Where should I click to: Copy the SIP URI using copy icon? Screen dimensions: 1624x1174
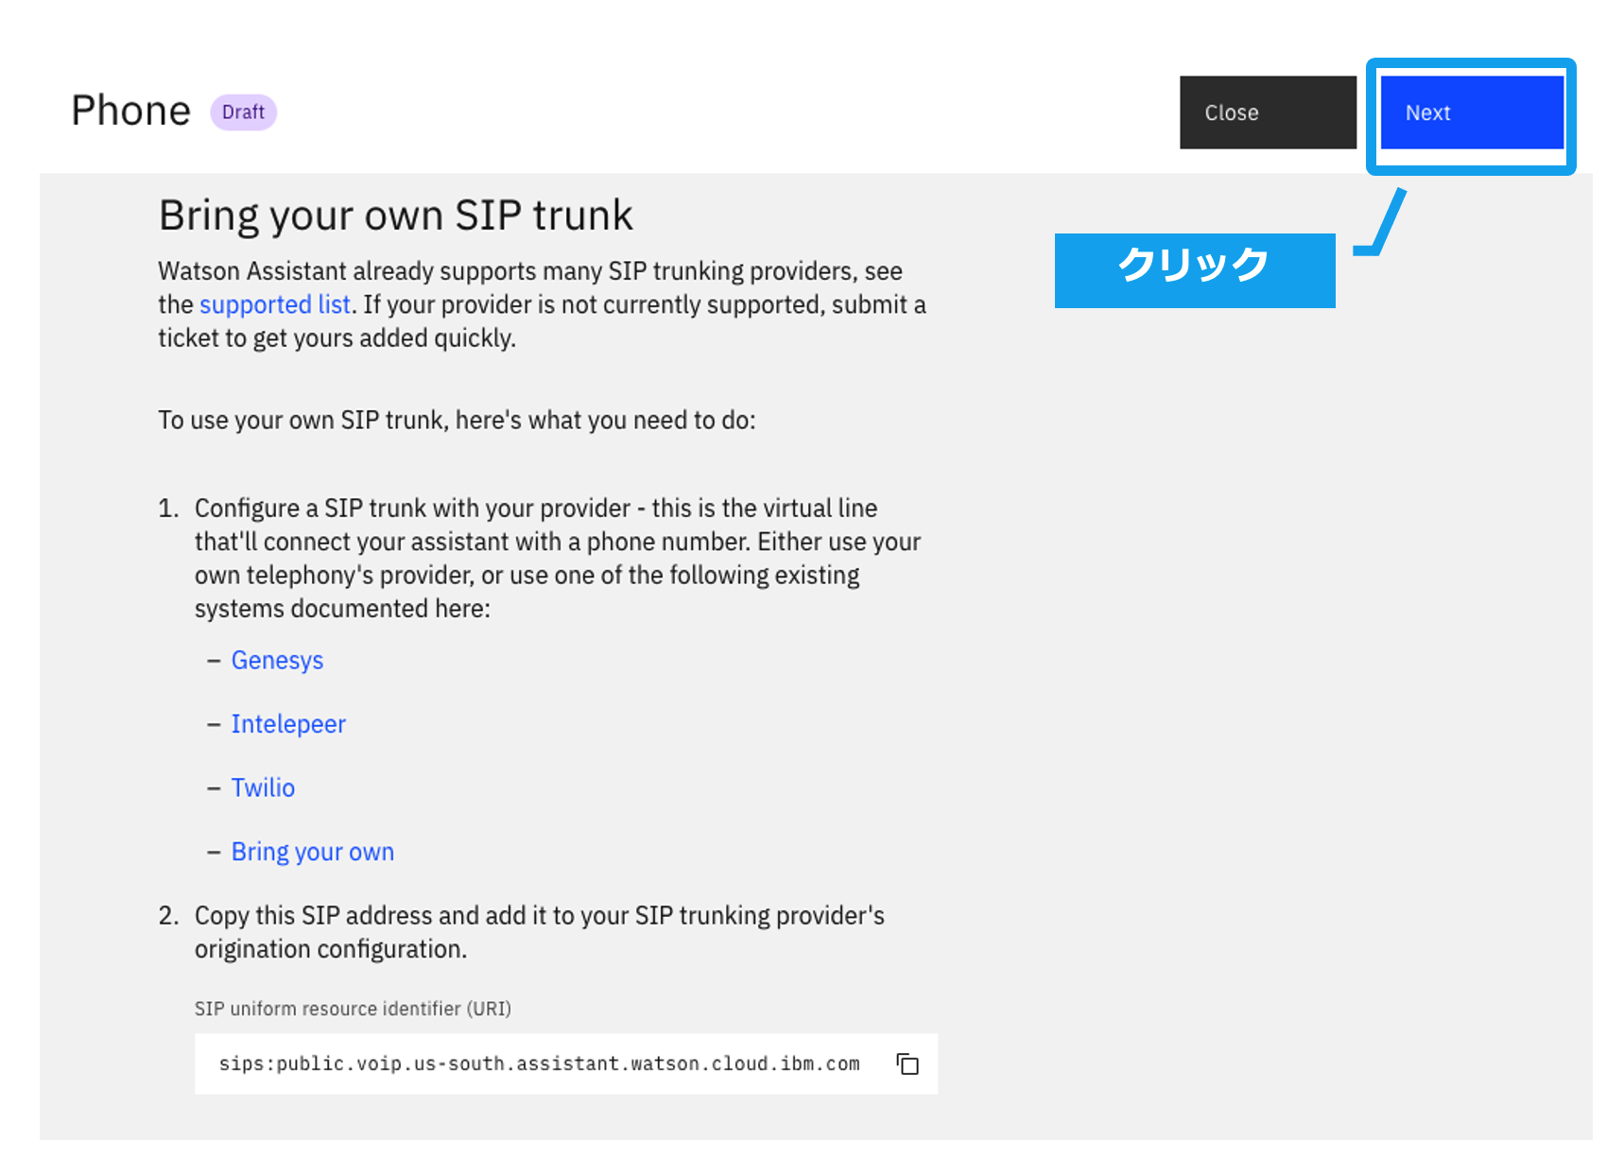(x=907, y=1064)
